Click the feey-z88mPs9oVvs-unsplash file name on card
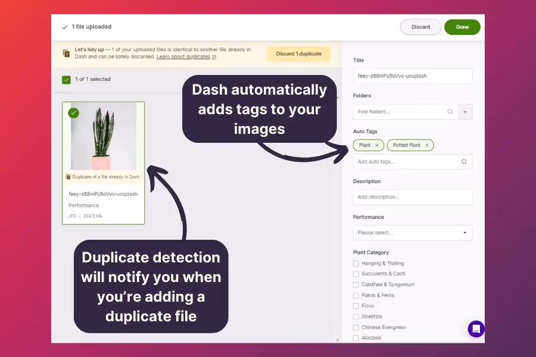Image resolution: width=536 pixels, height=357 pixels. [x=103, y=194]
